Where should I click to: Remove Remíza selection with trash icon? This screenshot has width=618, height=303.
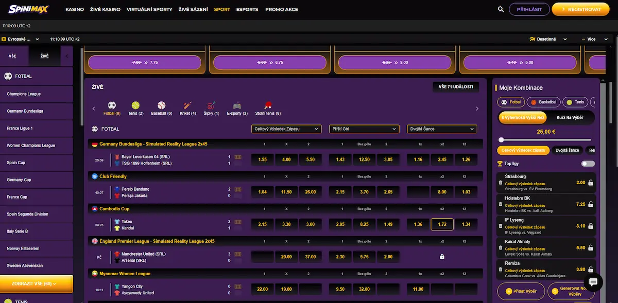tap(501, 269)
